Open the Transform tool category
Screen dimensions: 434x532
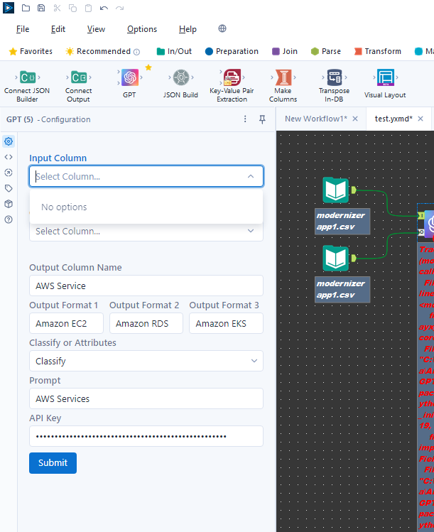(378, 51)
